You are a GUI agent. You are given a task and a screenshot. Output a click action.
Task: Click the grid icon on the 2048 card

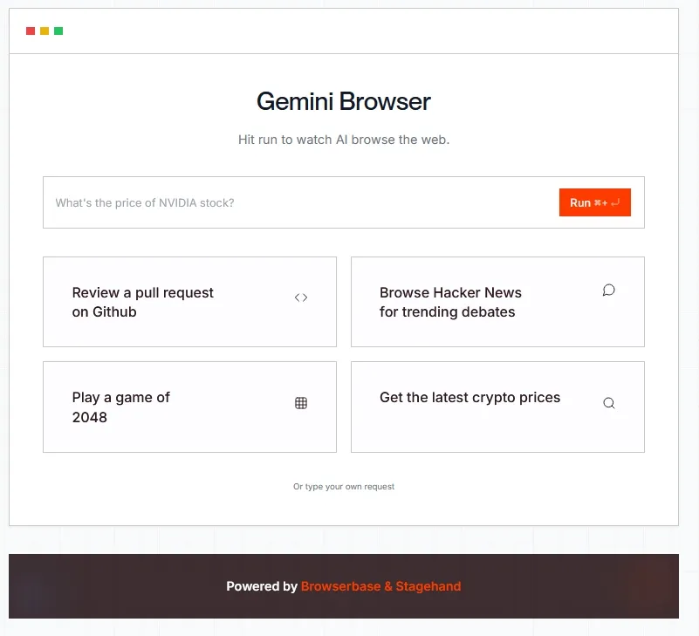pyautogui.click(x=301, y=403)
